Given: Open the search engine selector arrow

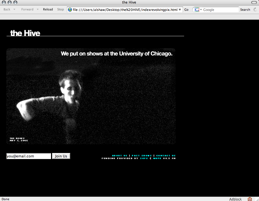Looking at the screenshot, I should coord(201,10).
